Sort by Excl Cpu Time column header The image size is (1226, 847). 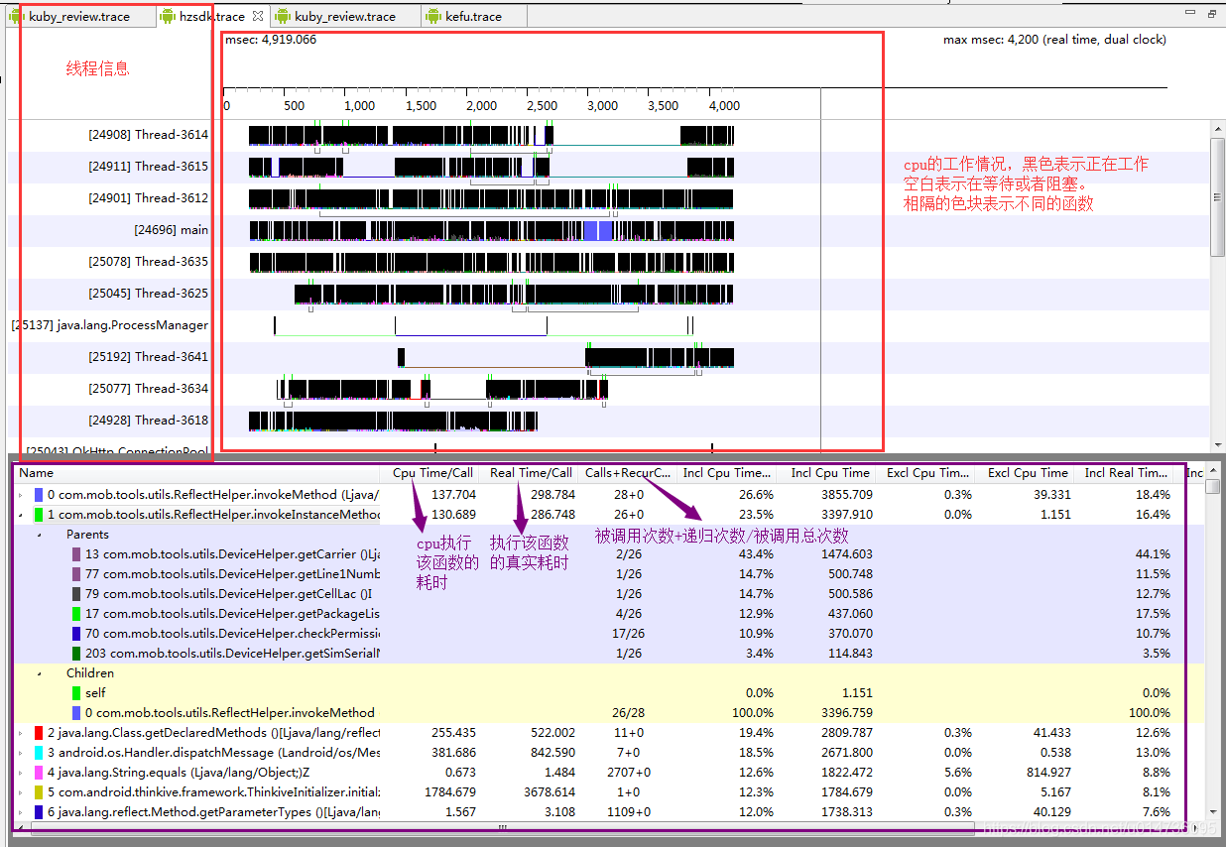(1027, 473)
